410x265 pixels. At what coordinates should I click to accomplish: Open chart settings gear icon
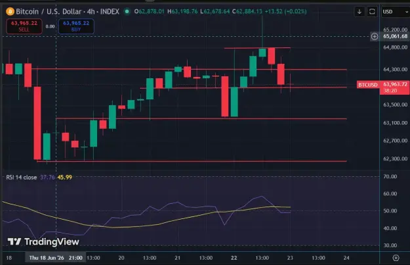point(396,258)
